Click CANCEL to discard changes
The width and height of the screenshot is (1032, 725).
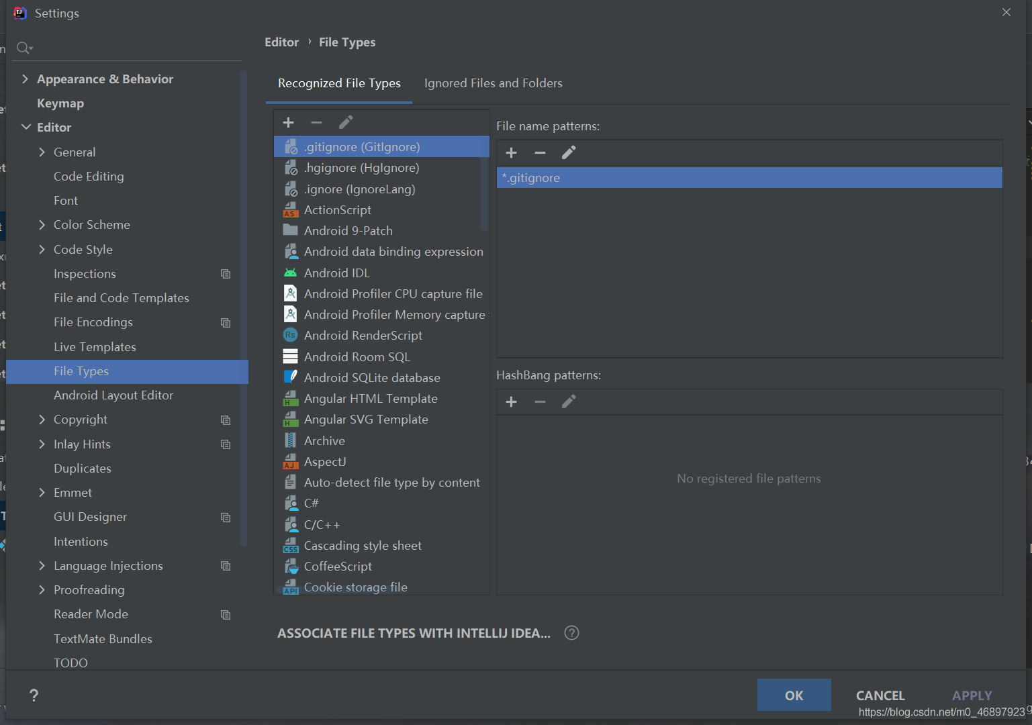(x=880, y=695)
